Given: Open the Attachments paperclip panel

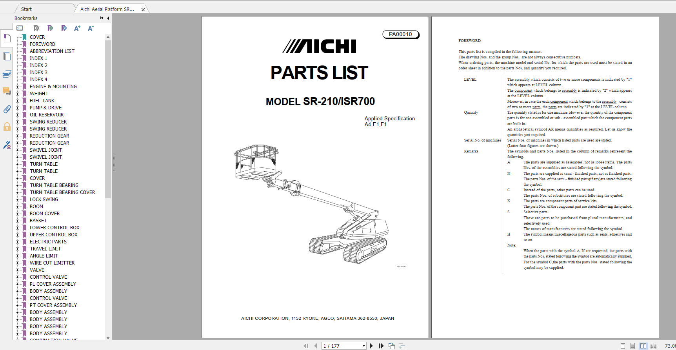Looking at the screenshot, I should (7, 109).
